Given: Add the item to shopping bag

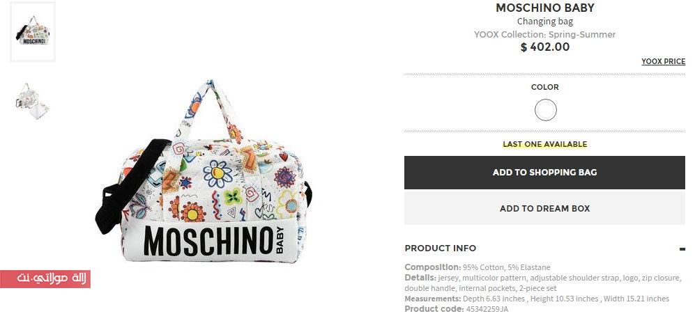Looking at the screenshot, I should (544, 172).
